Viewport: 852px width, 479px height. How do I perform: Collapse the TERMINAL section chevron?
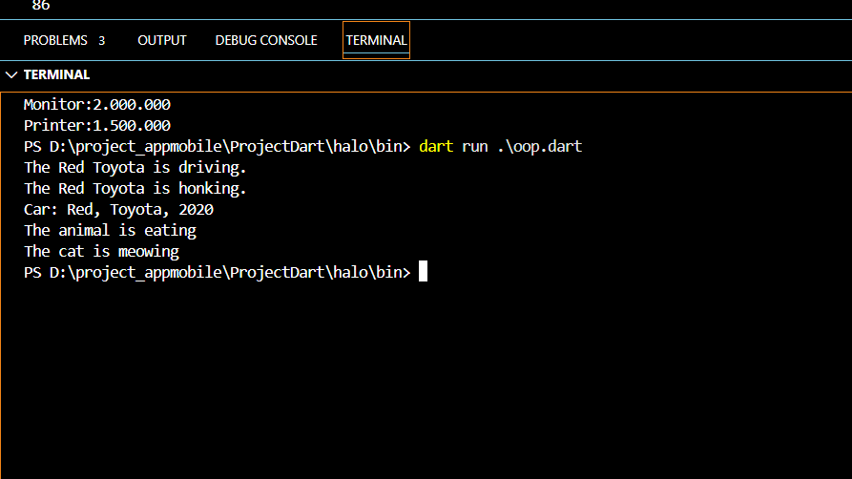11,74
